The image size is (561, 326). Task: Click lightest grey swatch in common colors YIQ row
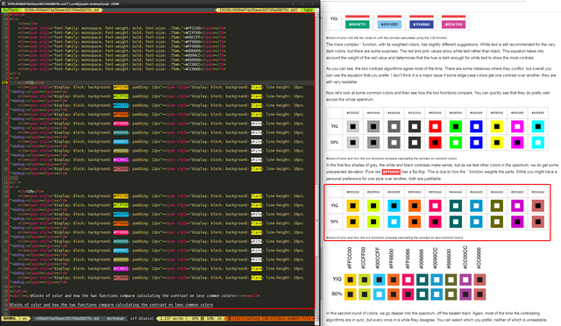(352, 126)
